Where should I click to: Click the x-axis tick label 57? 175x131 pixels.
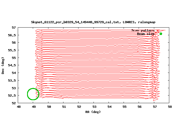pyautogui.click(x=155, y=107)
